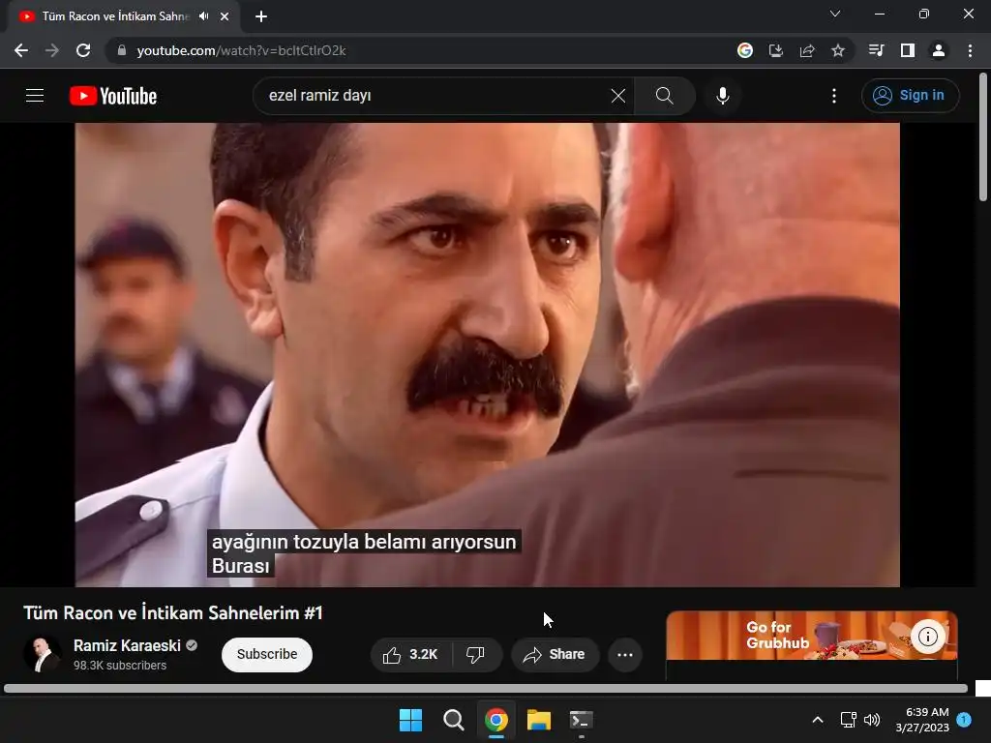
Task: Subscribe to Ramiz Karaeski channel
Action: pyautogui.click(x=267, y=655)
